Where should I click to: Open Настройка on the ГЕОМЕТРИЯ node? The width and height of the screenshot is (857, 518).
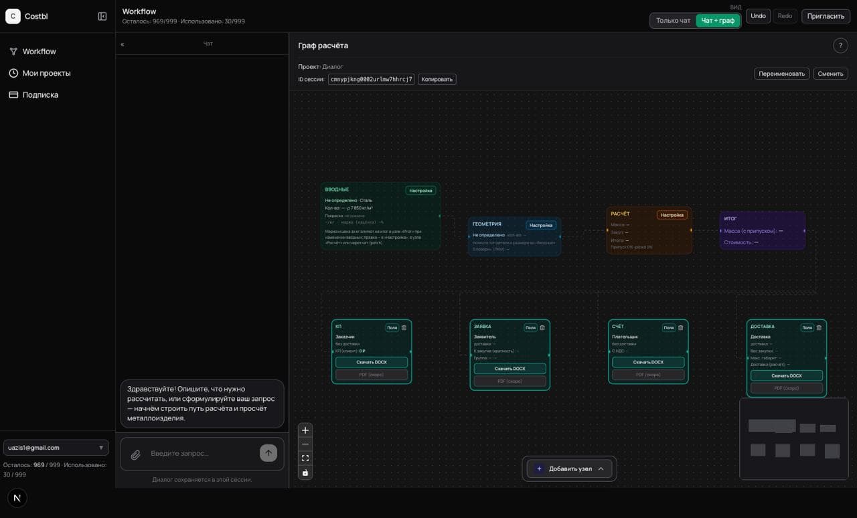click(541, 226)
